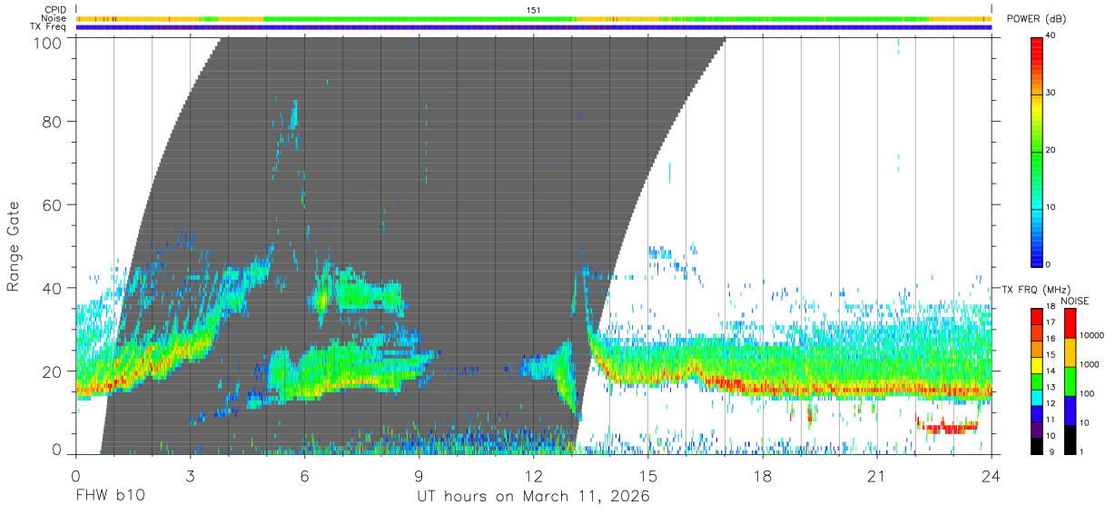Click the 'FHW b10' label

(x=110, y=497)
